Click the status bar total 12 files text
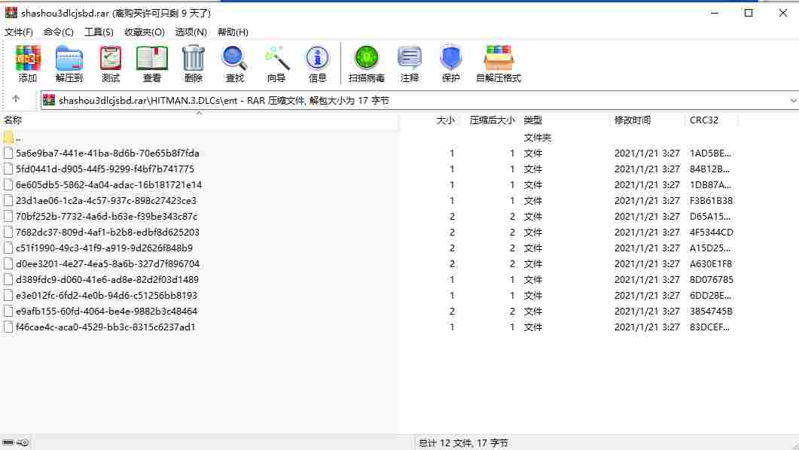The height and width of the screenshot is (450, 799). point(463,443)
